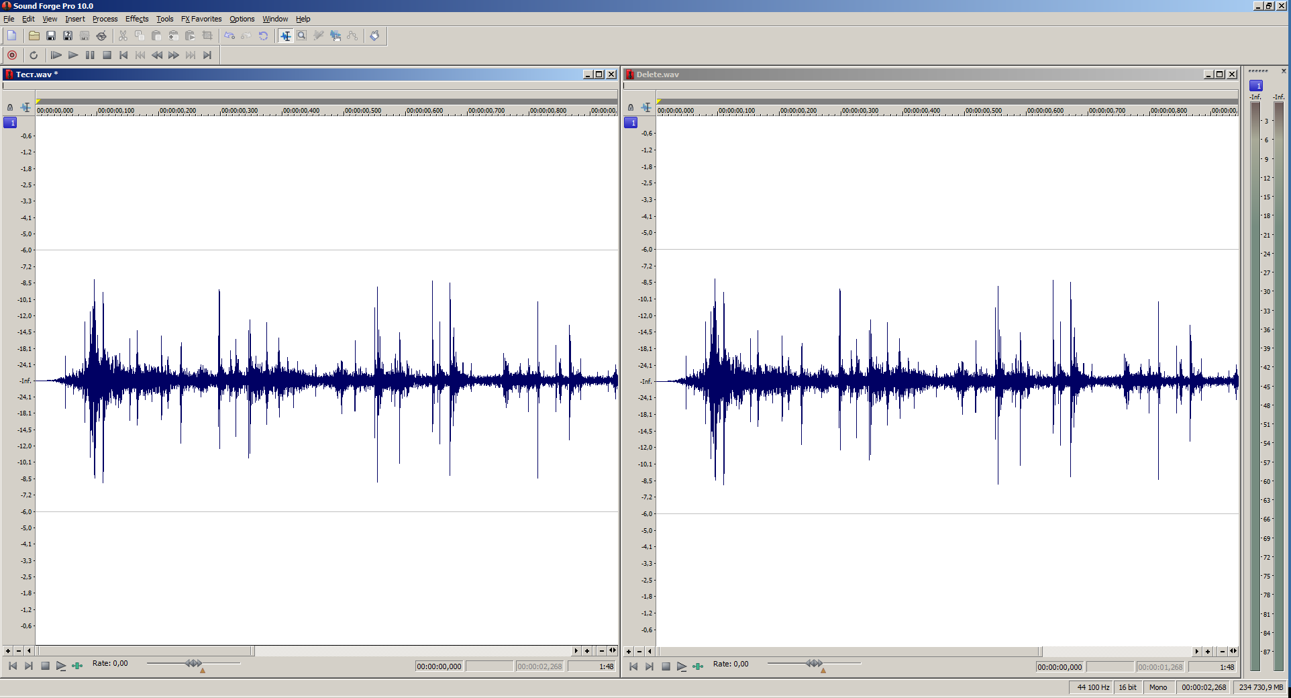Screen dimensions: 1291x698
Task: Click the Open folder icon in toolbar
Action: pos(34,36)
